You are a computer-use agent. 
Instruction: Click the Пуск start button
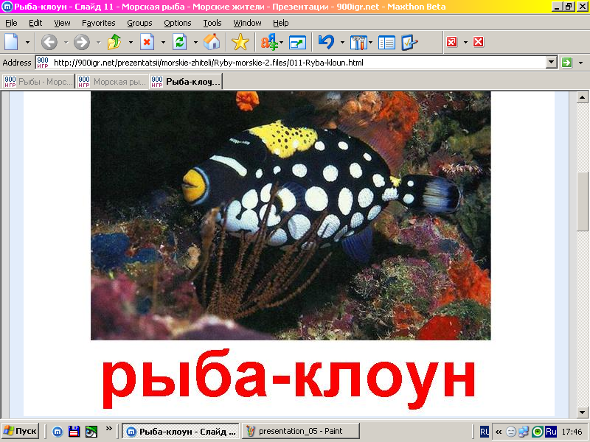pos(21,431)
